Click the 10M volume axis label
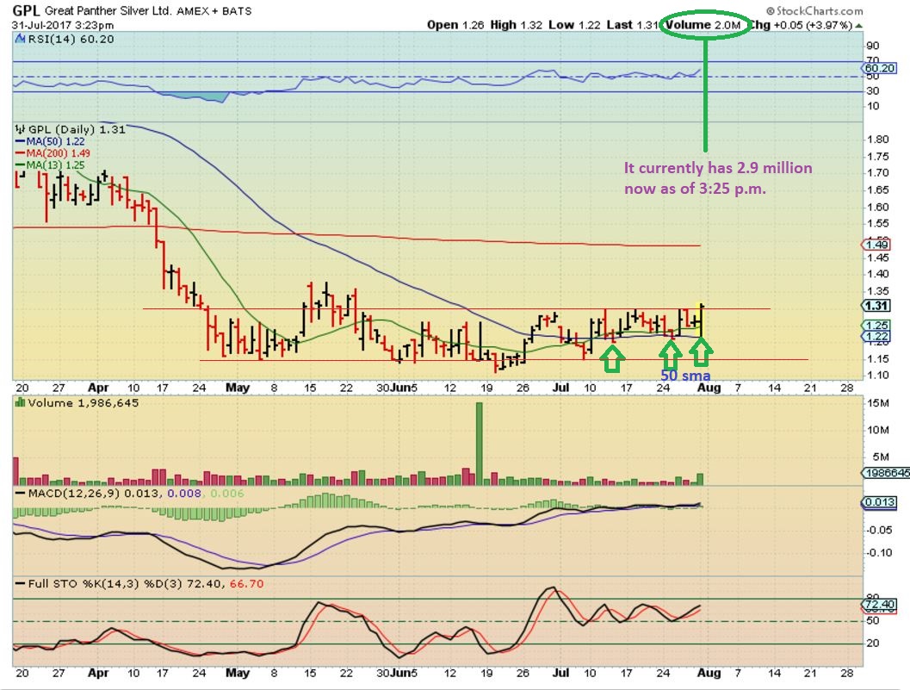The width and height of the screenshot is (910, 690). pyautogui.click(x=877, y=430)
